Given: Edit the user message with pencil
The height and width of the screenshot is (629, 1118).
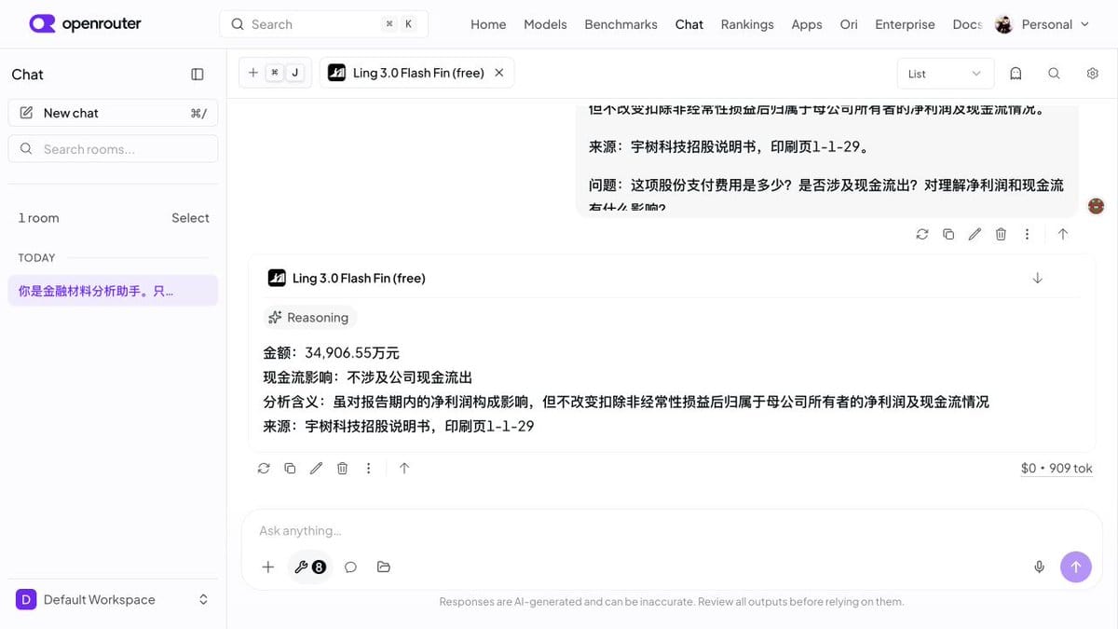Looking at the screenshot, I should [975, 234].
